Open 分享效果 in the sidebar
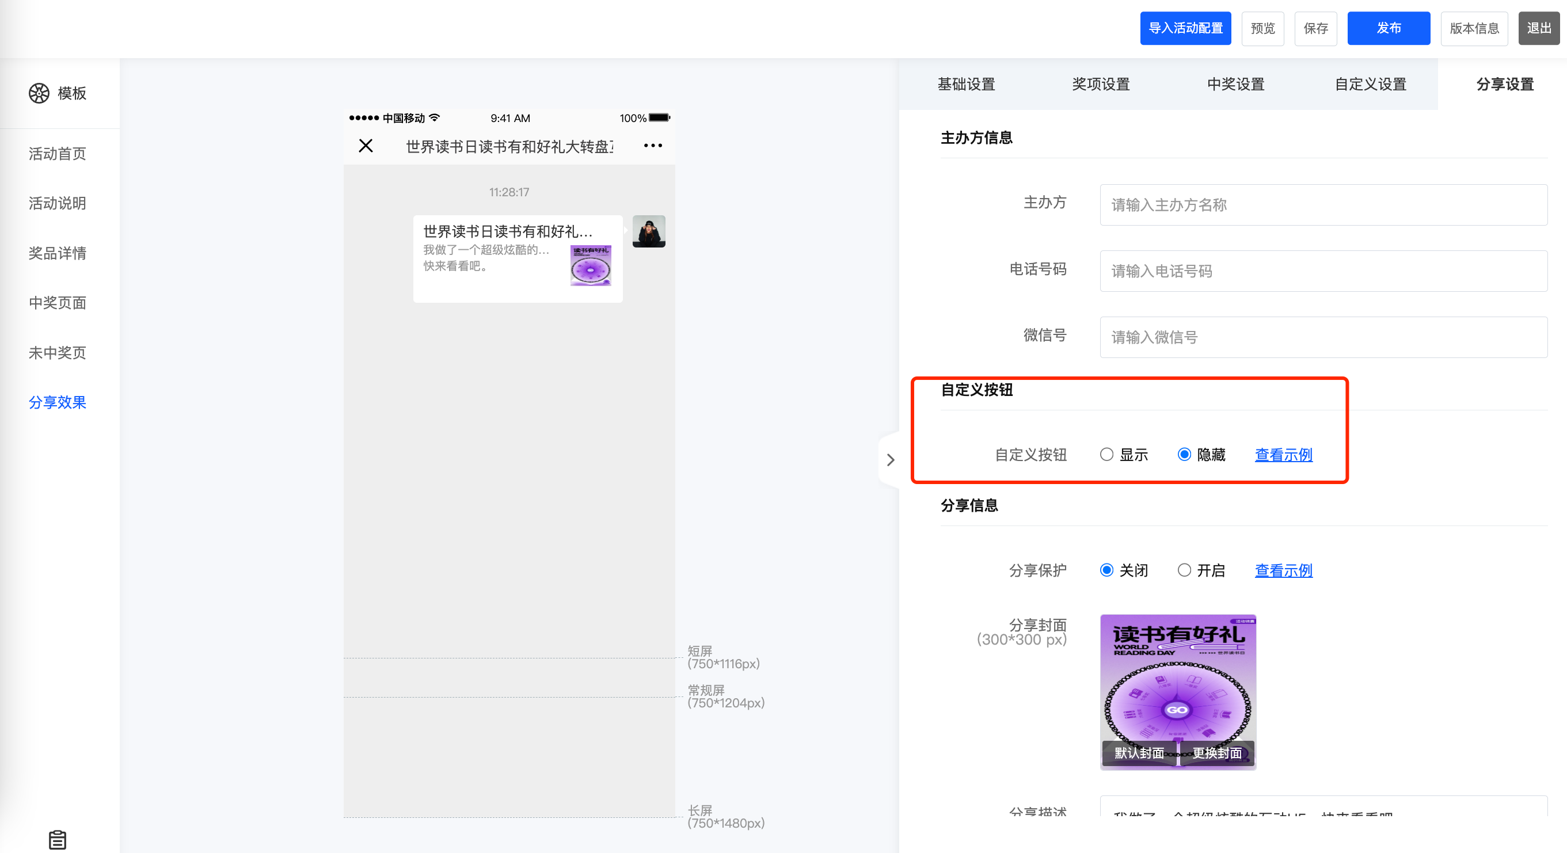1567x853 pixels. [57, 402]
